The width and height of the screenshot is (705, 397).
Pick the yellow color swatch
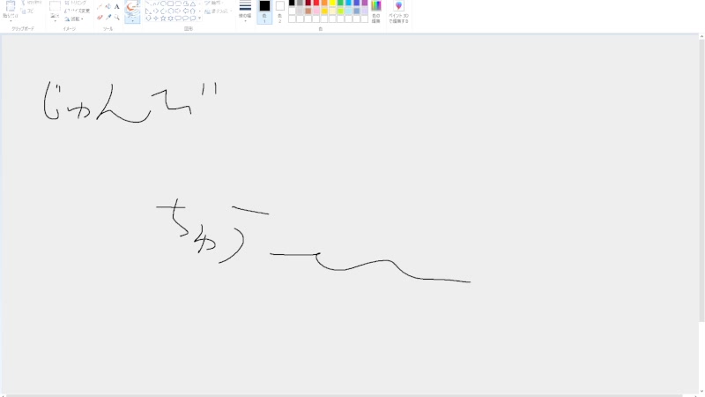pos(332,3)
